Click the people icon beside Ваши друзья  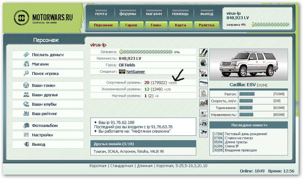[26, 95]
